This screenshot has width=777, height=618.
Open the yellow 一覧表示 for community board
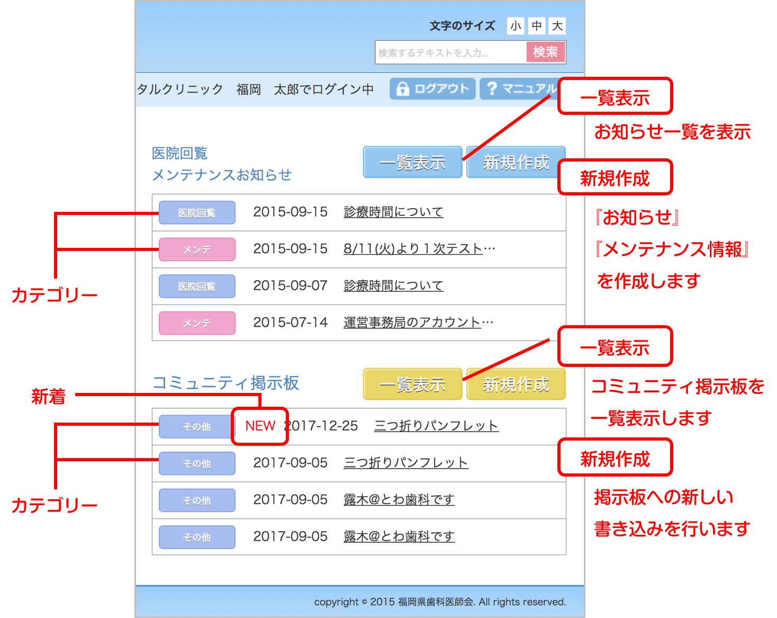coord(412,384)
